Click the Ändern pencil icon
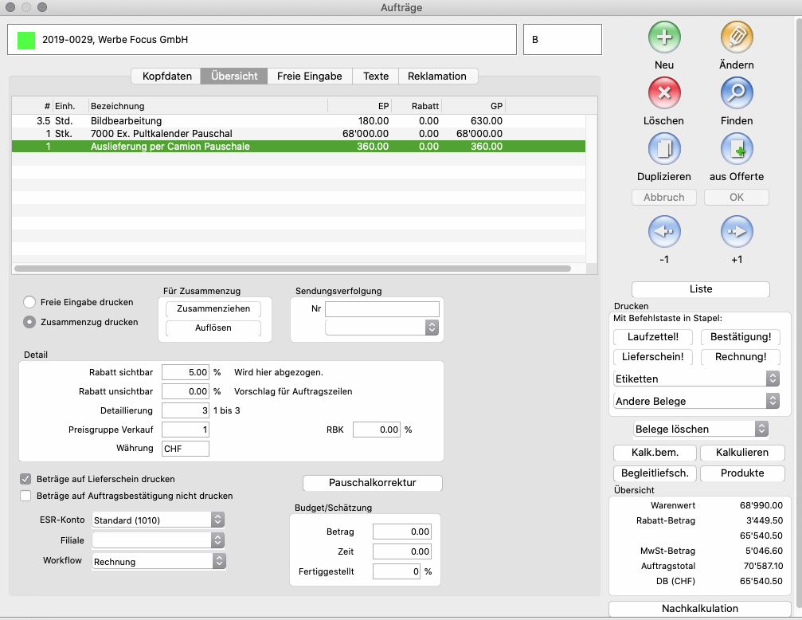 [737, 37]
